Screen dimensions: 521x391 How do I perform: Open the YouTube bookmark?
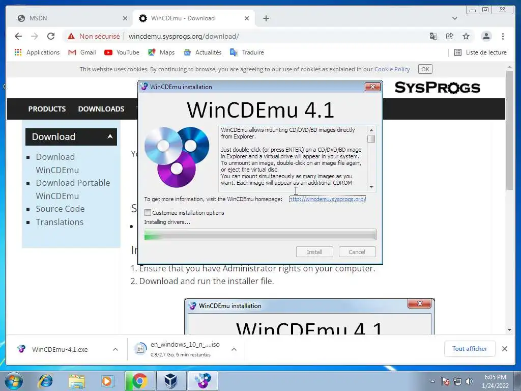[x=122, y=52]
